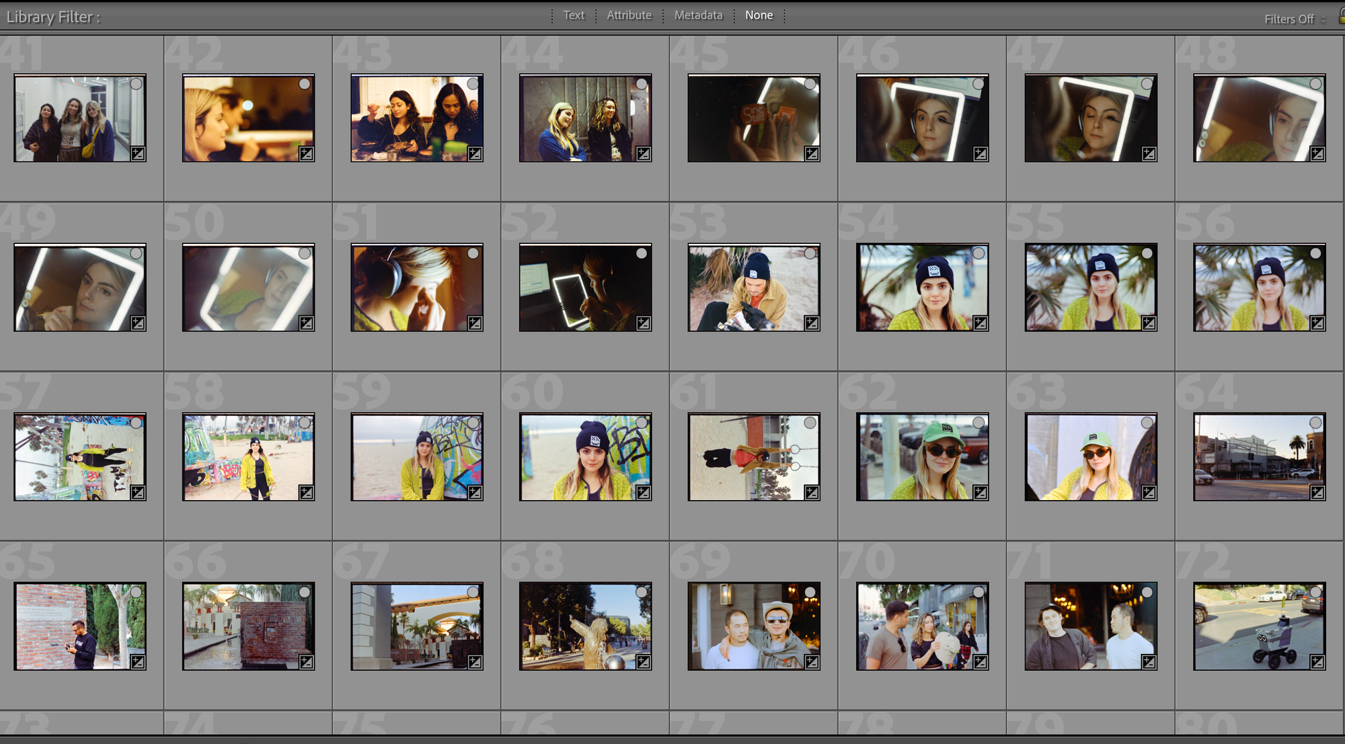Screen dimensions: 1345x744
Task: Click the adjustments badge on street photo 64
Action: 1317,493
